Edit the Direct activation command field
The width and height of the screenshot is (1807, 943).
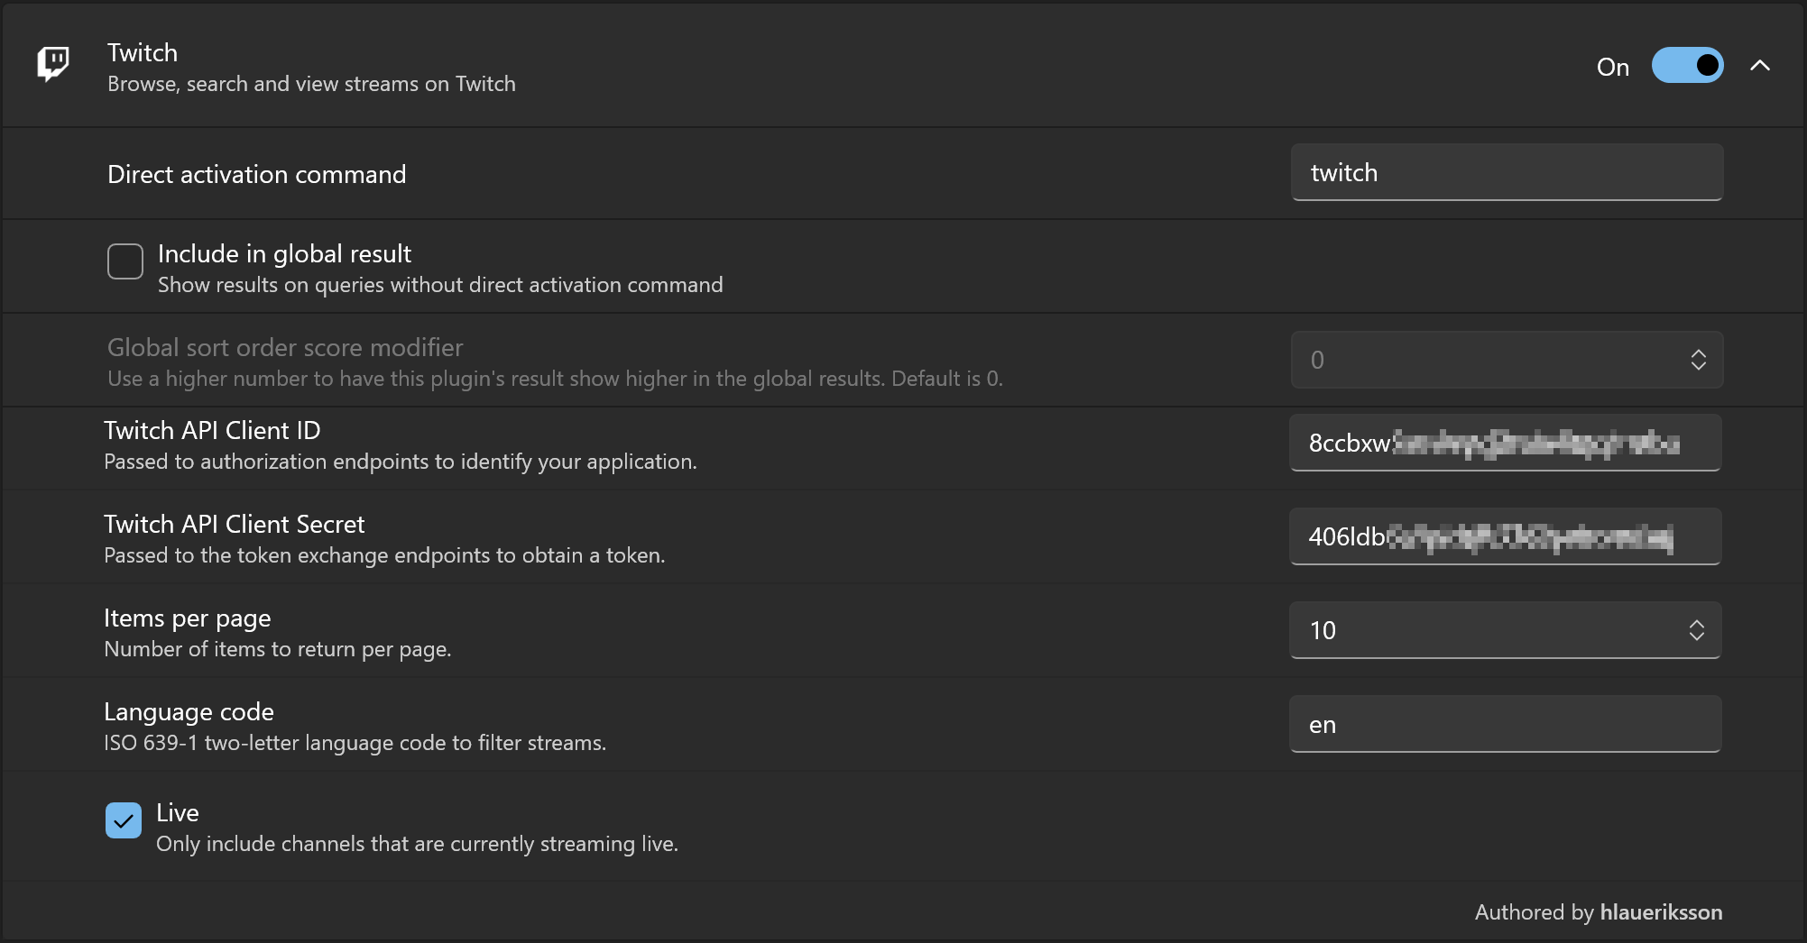click(1507, 172)
